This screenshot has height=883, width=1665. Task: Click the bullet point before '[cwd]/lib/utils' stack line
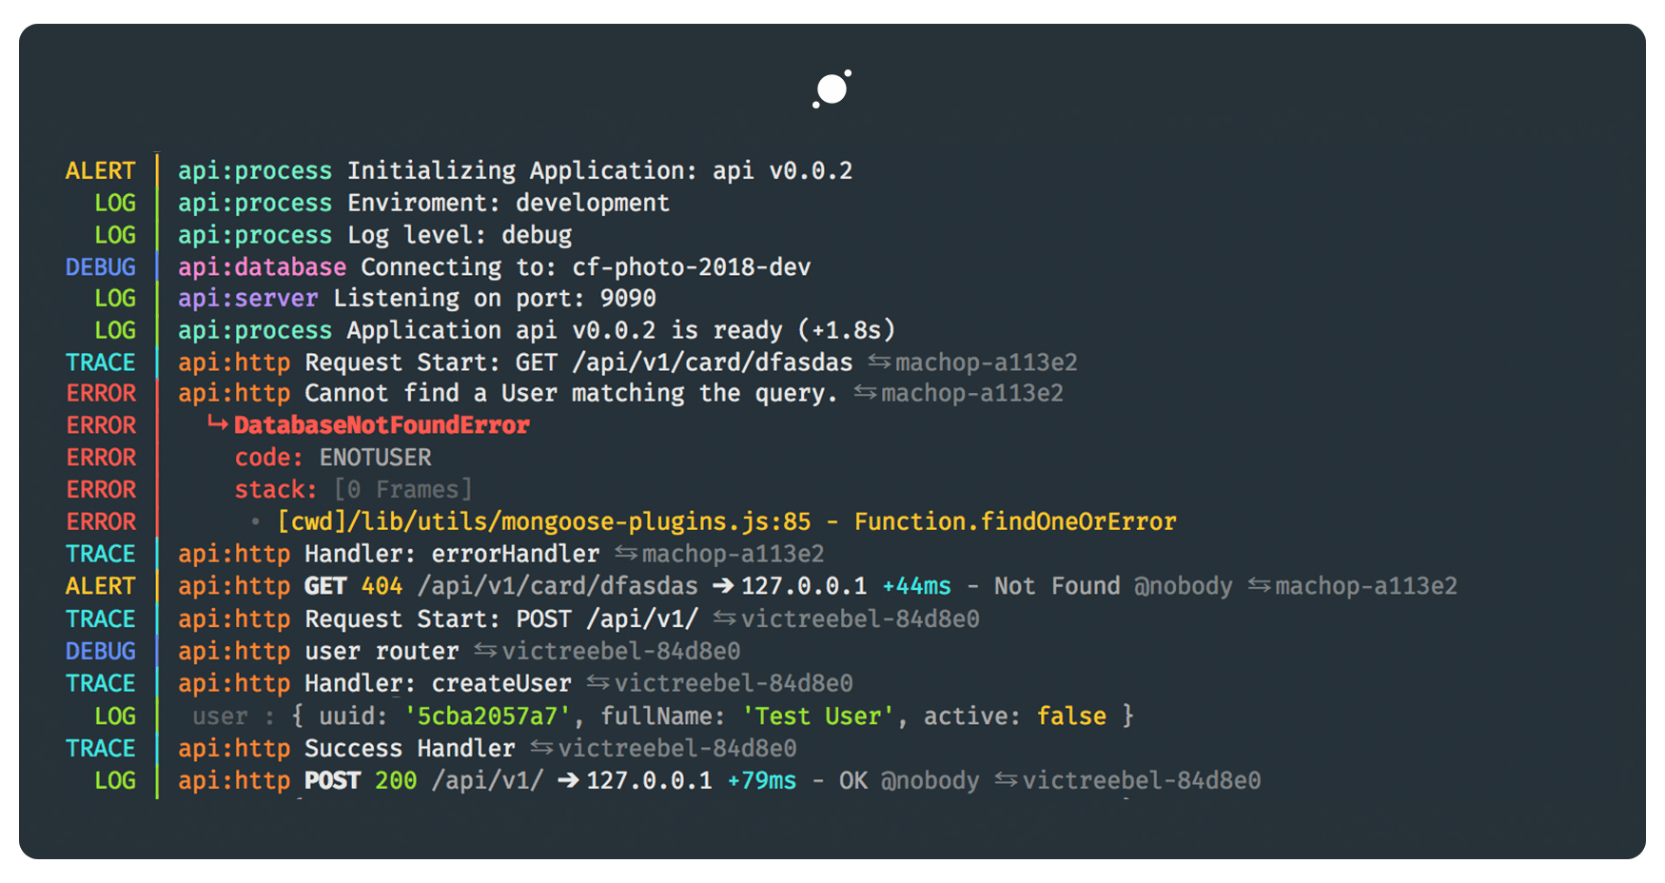pyautogui.click(x=255, y=521)
